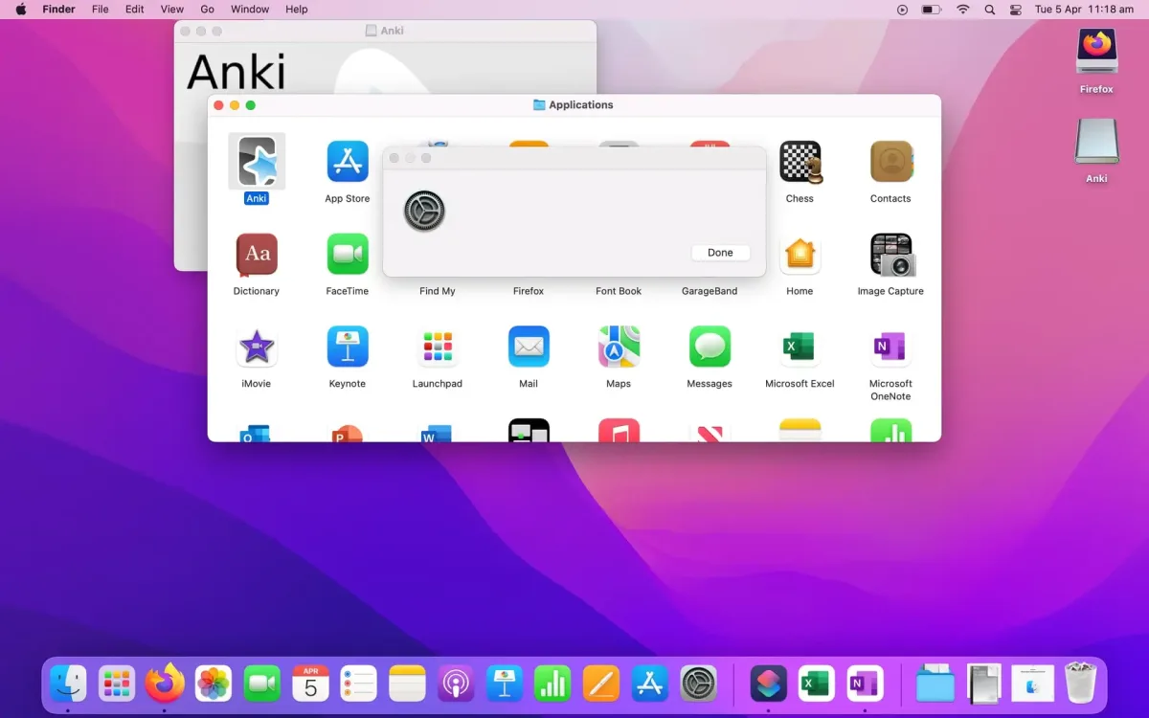Click the Anki disk icon on desktop
1149x718 pixels.
(x=1096, y=142)
